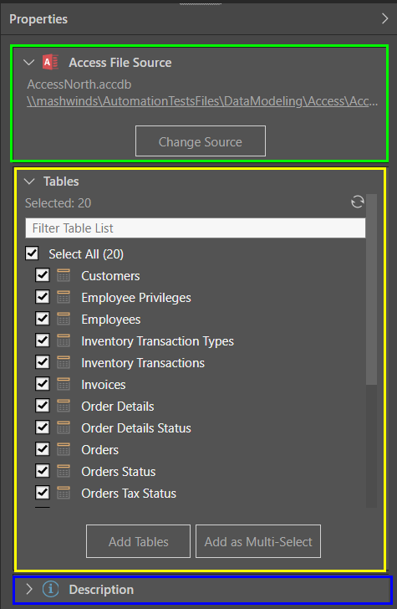
Task: Deselect the Orders Tax Status checkbox
Action: 43,493
